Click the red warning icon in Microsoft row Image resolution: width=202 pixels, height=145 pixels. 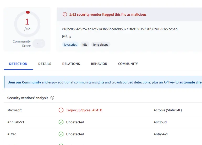coord(61,110)
